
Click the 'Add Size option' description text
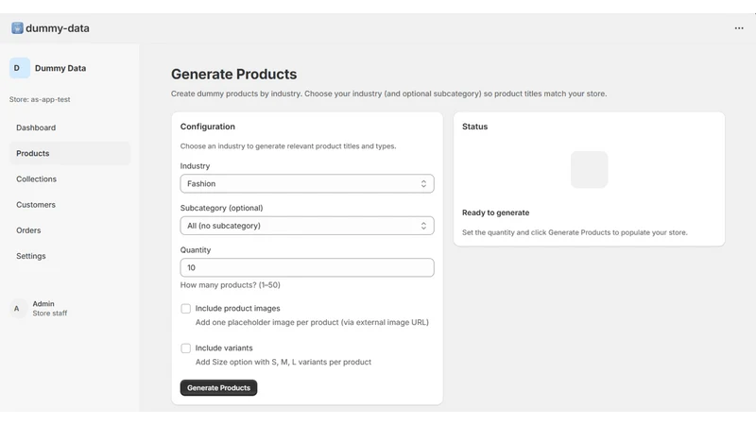click(x=283, y=362)
